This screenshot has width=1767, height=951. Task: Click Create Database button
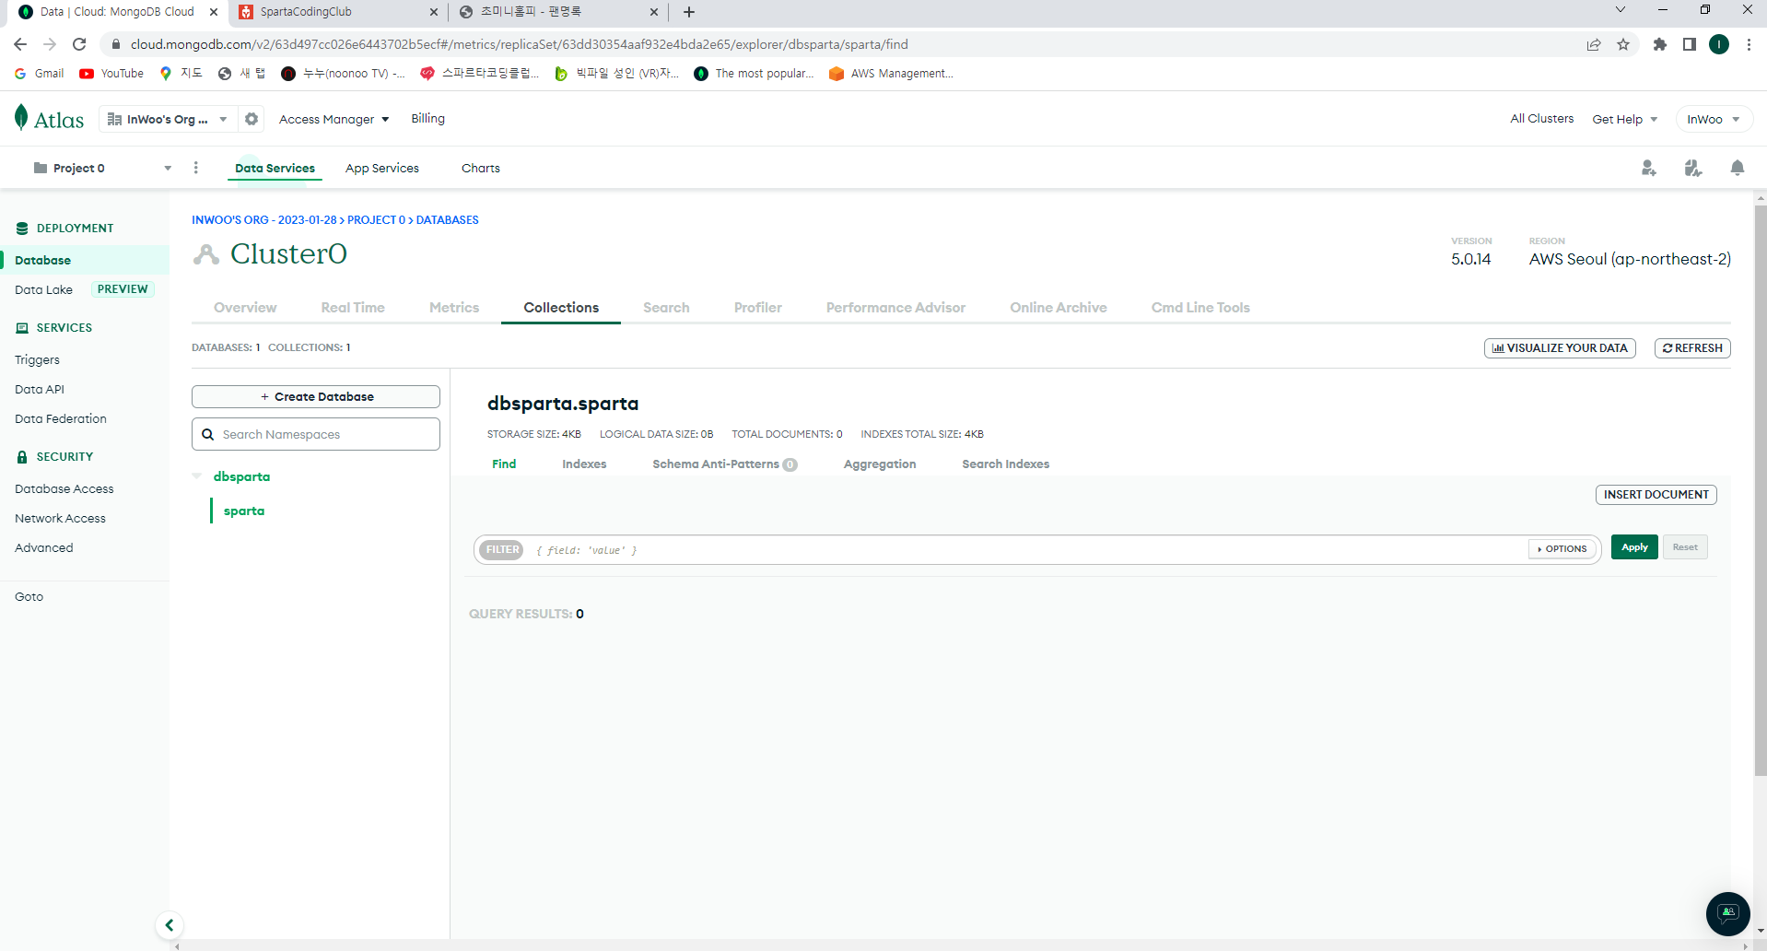tap(316, 396)
